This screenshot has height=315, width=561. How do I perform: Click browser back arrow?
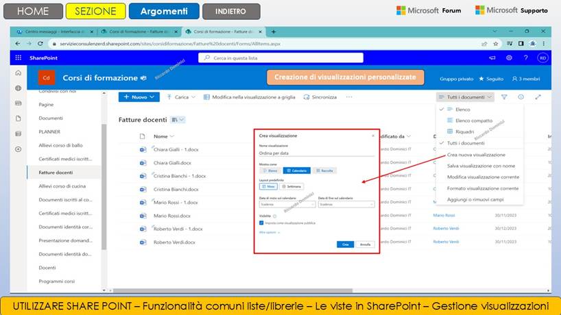pos(18,44)
